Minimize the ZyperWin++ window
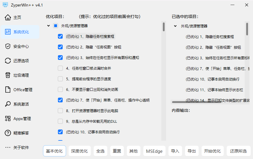 [x=232, y=5]
